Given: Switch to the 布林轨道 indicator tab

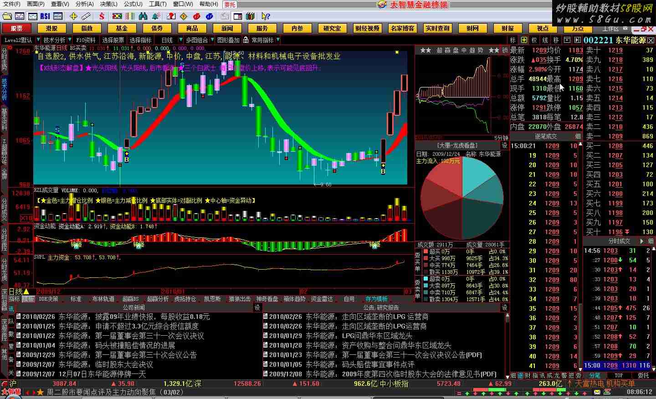Looking at the screenshot, I should tap(103, 299).
